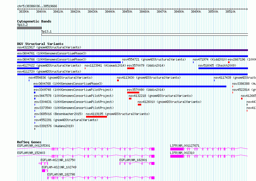Click nsv4126010 gnomAD variant label
Viewport: 256px width, 181px height.
pos(169,102)
